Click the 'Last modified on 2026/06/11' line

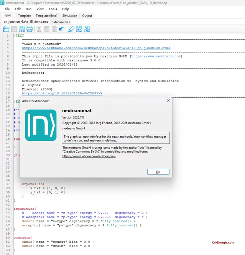(50, 64)
